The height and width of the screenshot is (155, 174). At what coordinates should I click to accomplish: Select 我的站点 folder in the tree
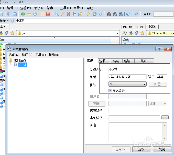[20, 60]
